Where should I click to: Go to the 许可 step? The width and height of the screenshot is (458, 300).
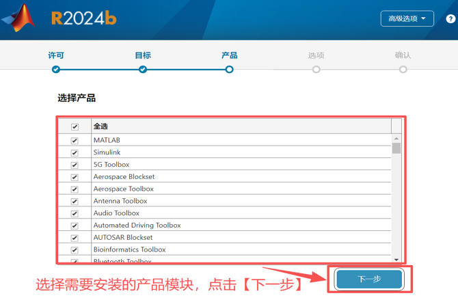[x=56, y=55]
